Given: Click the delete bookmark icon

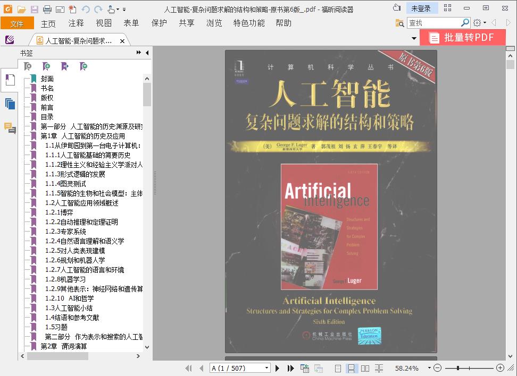Looking at the screenshot, I should (28, 66).
